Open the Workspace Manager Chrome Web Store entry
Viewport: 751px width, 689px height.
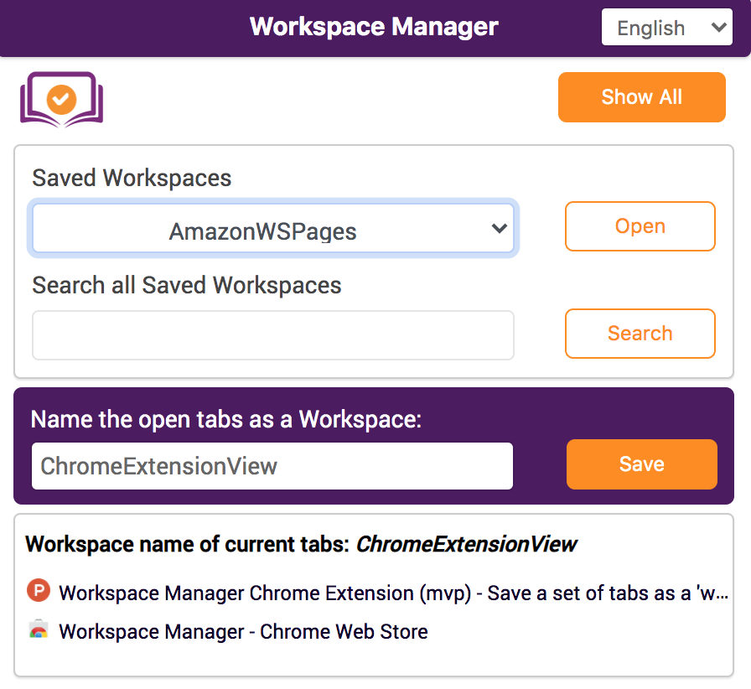point(243,631)
